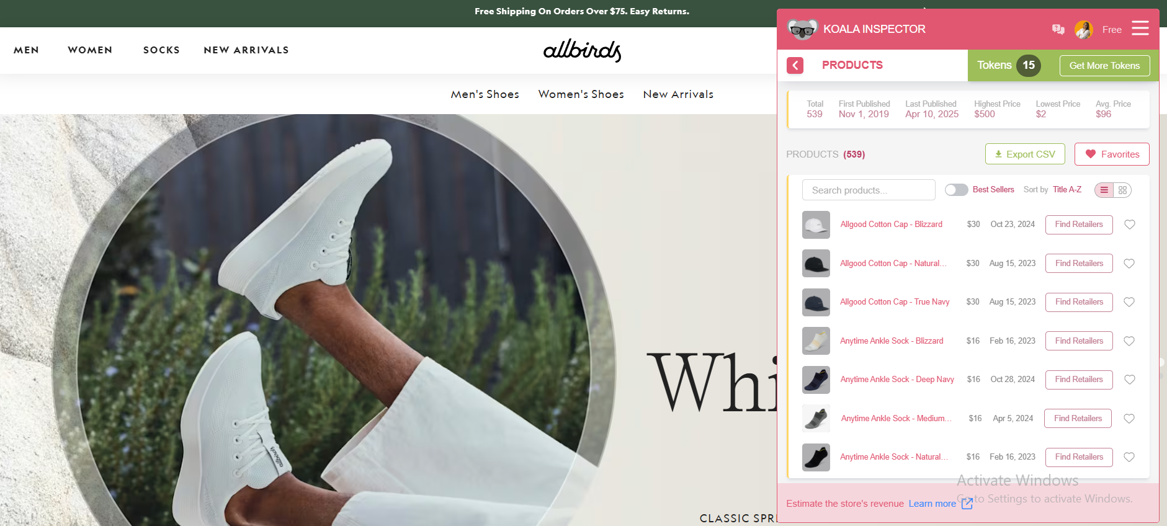Image resolution: width=1167 pixels, height=526 pixels.
Task: Find Retailers for Allgood Cotton Cap - Natural
Action: click(x=1079, y=264)
